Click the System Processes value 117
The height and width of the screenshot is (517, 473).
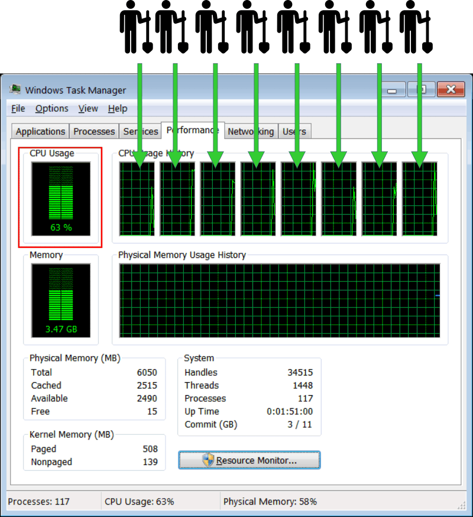(x=305, y=398)
